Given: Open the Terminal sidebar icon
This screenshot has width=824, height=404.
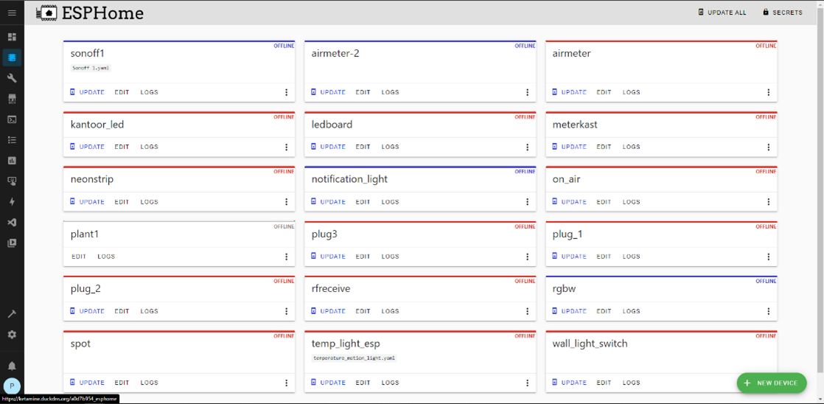Looking at the screenshot, I should [12, 119].
